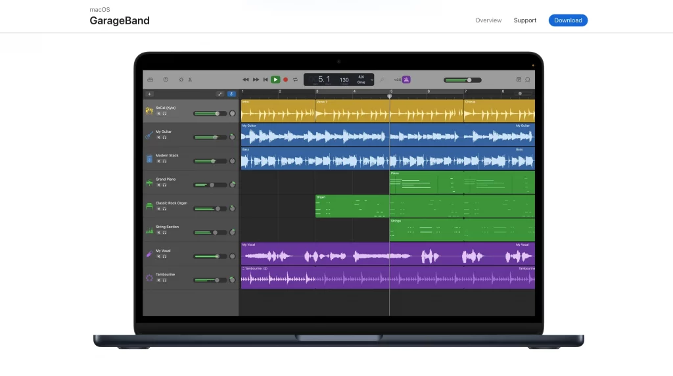Select the Grand Piano instrument icon
Screen dimensions: 673x376
(149, 183)
